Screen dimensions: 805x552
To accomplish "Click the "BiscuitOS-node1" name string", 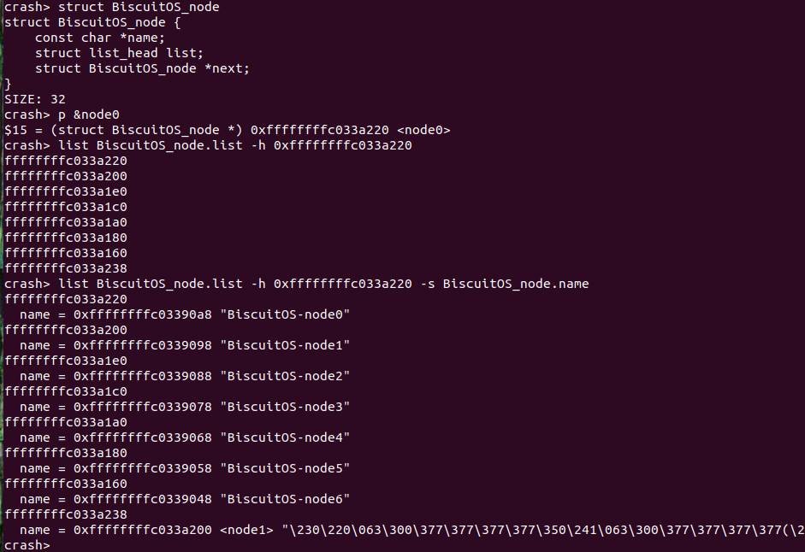I will pos(286,345).
